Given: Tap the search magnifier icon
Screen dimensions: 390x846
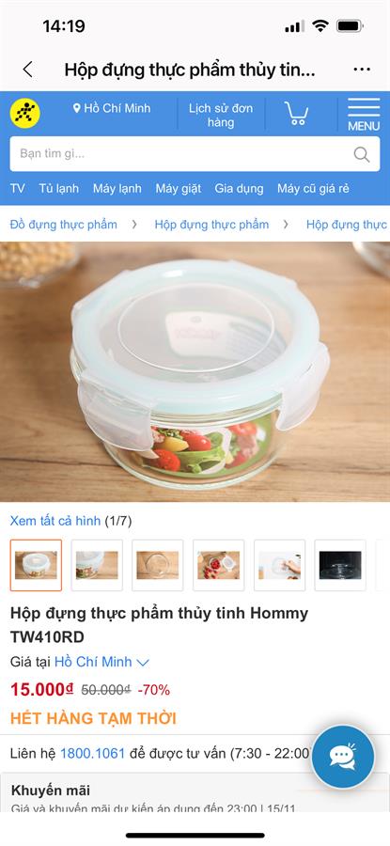Looking at the screenshot, I should coord(362,154).
